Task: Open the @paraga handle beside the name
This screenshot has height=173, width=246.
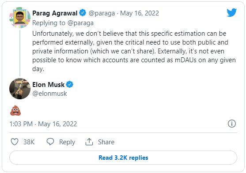Action: point(102,13)
